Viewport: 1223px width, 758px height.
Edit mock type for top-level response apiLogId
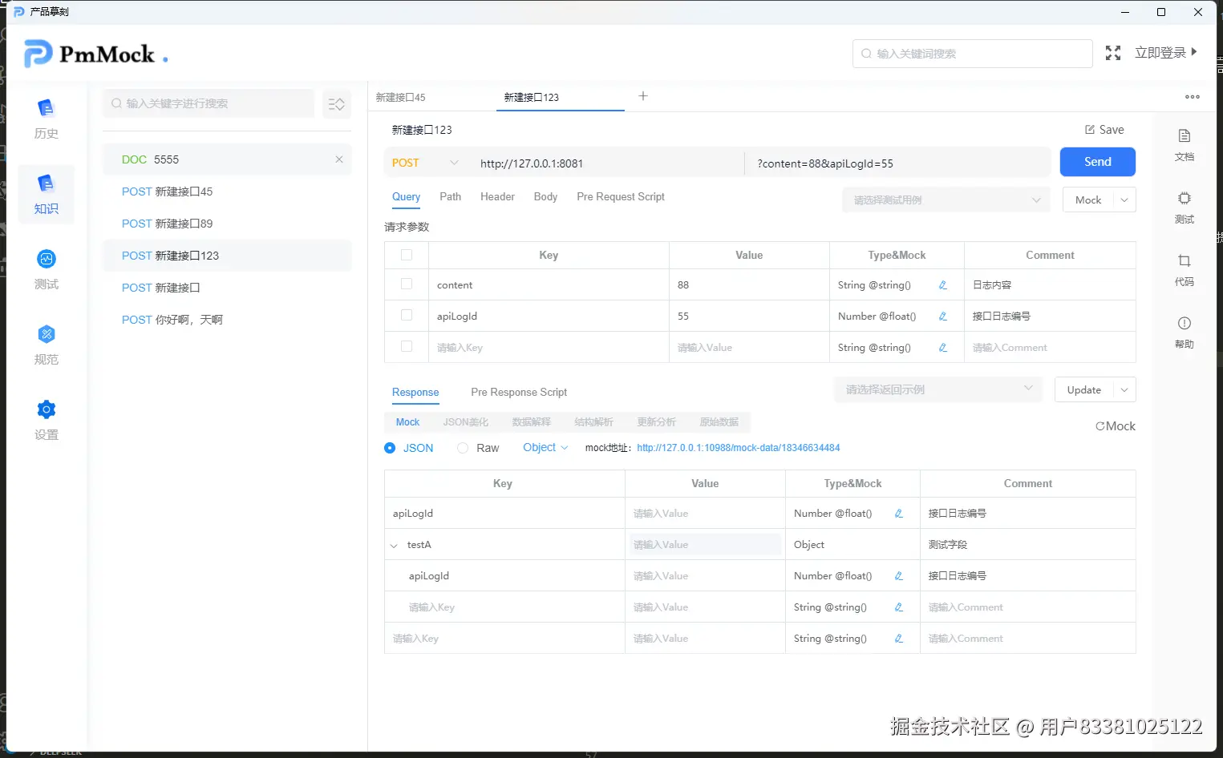tap(899, 514)
